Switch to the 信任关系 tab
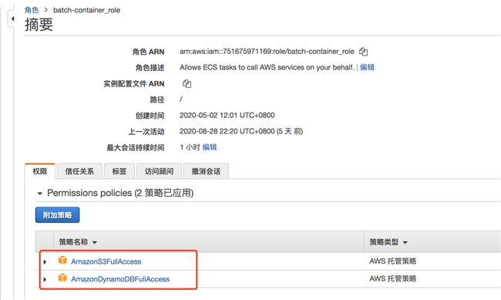This screenshot has height=300, width=501. 79,171
